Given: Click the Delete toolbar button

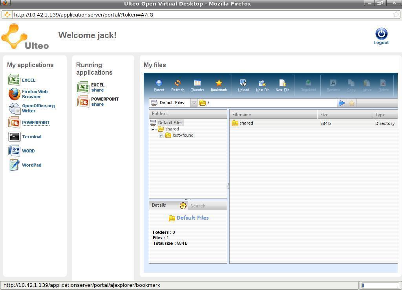Looking at the screenshot, I should 383,85.
